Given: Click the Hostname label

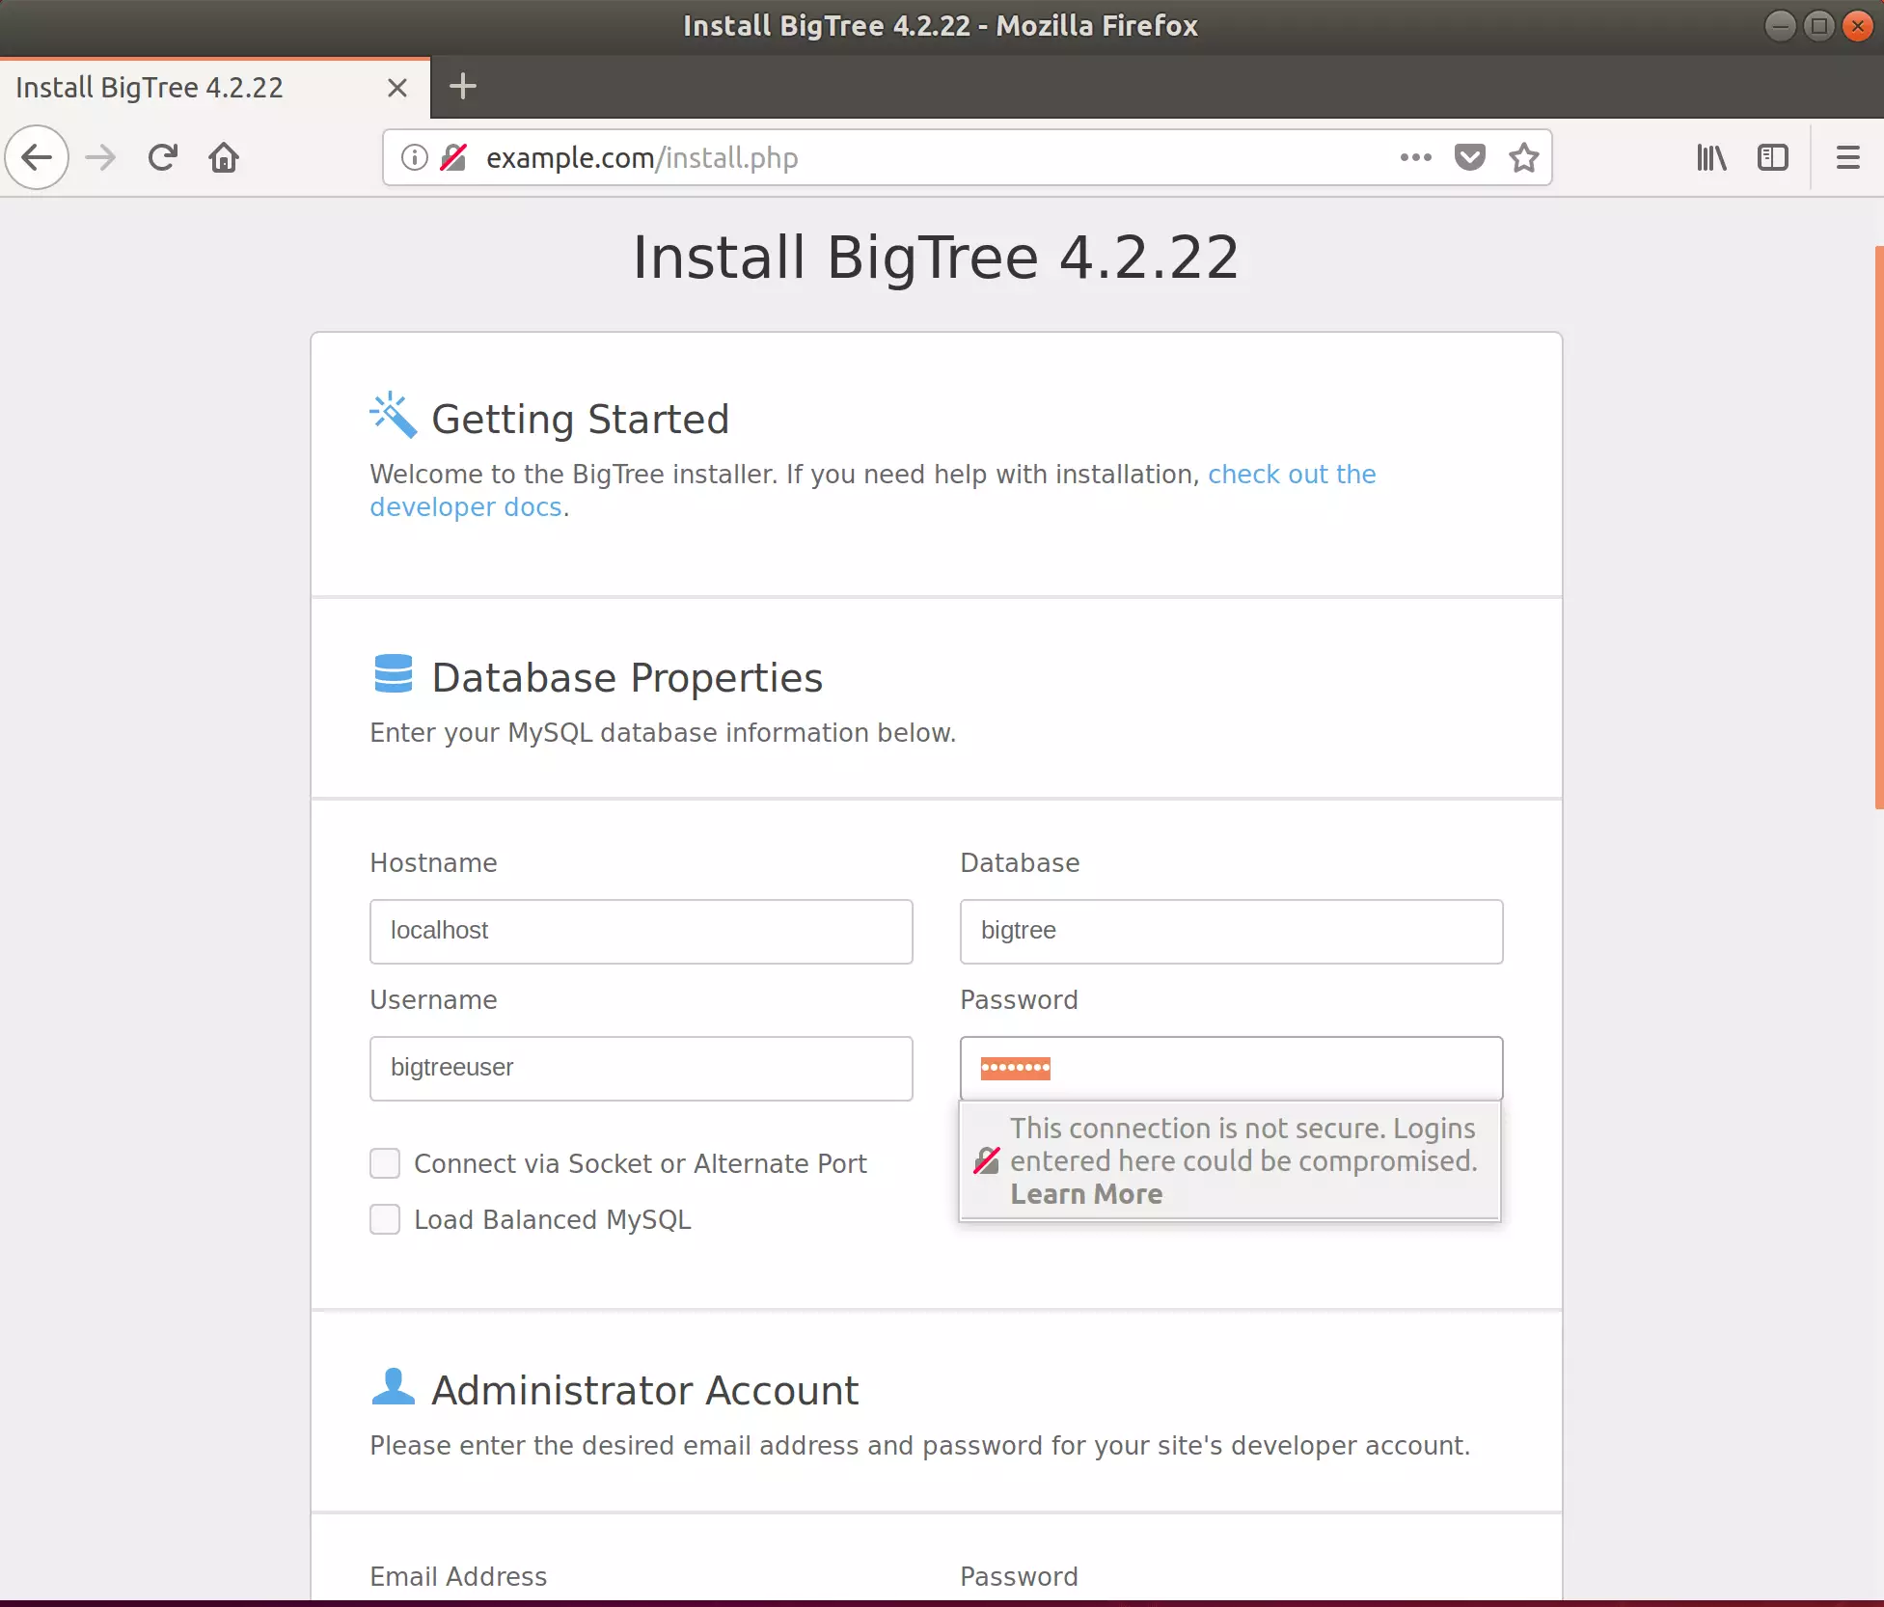Looking at the screenshot, I should 433,862.
